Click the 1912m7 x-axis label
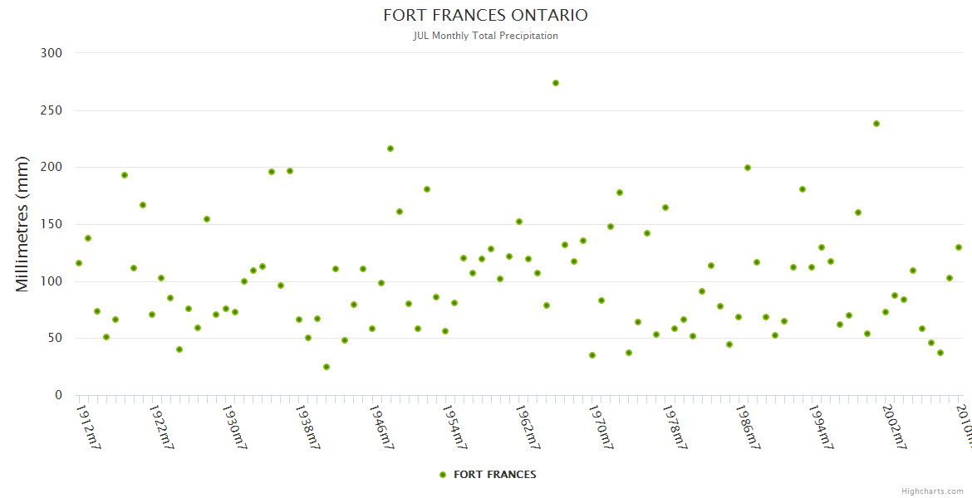The width and height of the screenshot is (972, 498). [x=88, y=427]
